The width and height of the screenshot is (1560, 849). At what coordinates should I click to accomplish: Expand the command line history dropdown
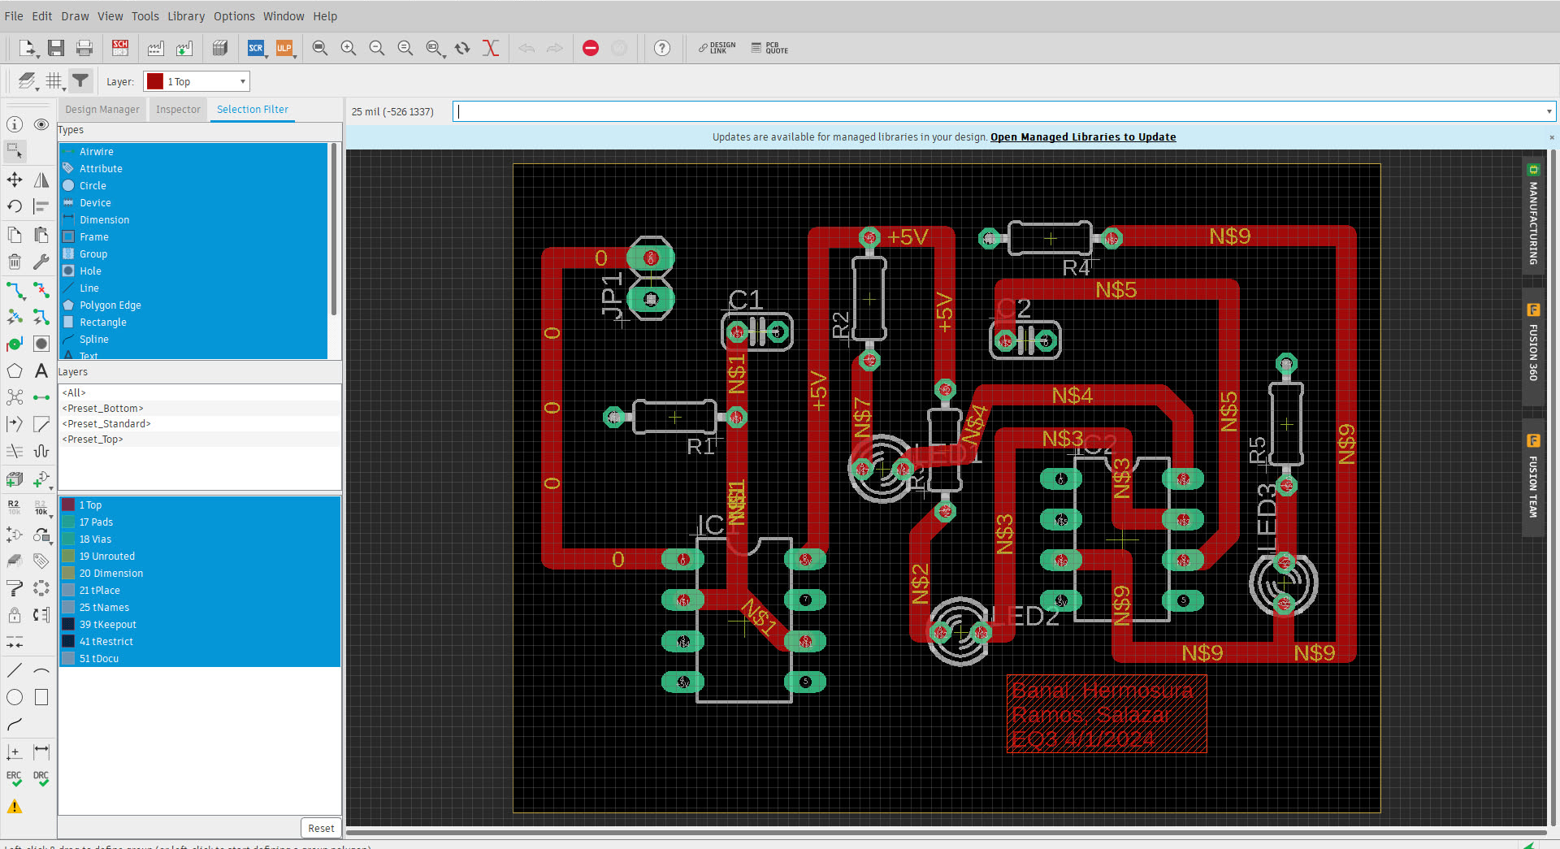point(1549,112)
